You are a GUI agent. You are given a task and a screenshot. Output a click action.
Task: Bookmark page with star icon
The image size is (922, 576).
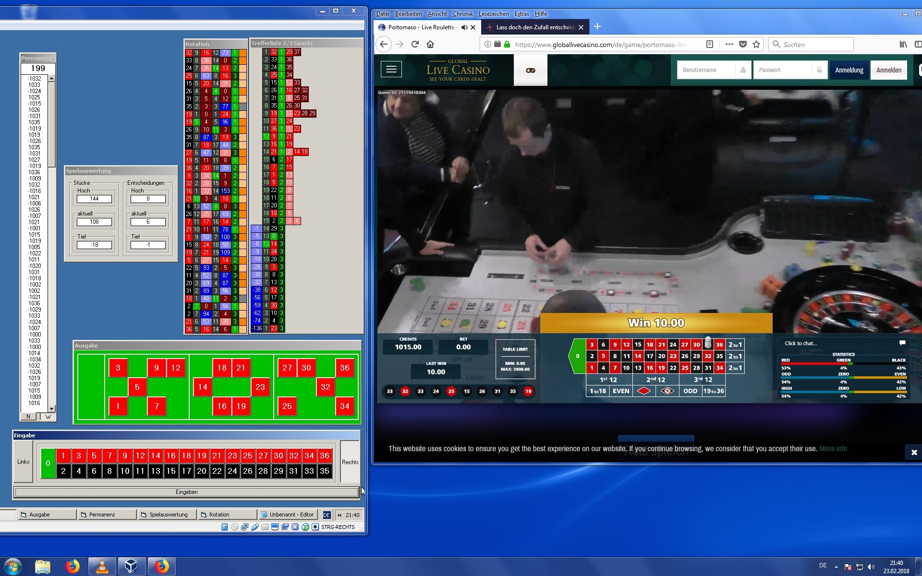756,44
